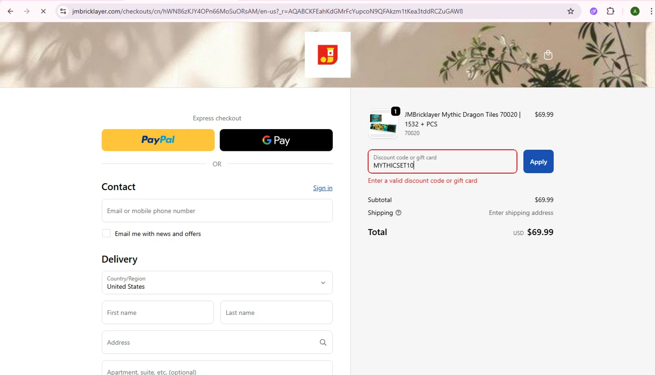655x375 pixels.
Task: Pay with Google Pay express checkout
Action: click(x=276, y=140)
